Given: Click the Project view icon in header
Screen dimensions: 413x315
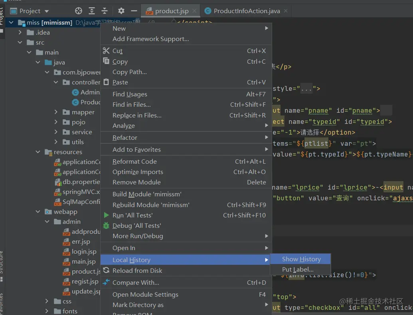Looking at the screenshot, I should click(14, 11).
